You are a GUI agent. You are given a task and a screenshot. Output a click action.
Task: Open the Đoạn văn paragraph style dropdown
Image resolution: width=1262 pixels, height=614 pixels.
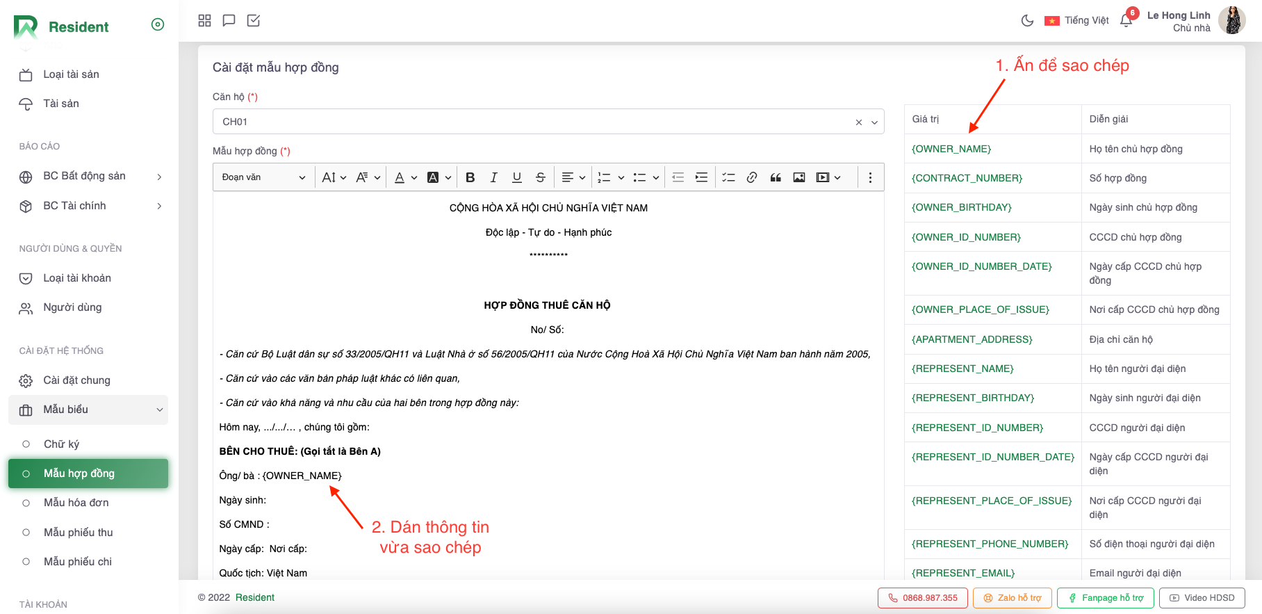coord(263,177)
